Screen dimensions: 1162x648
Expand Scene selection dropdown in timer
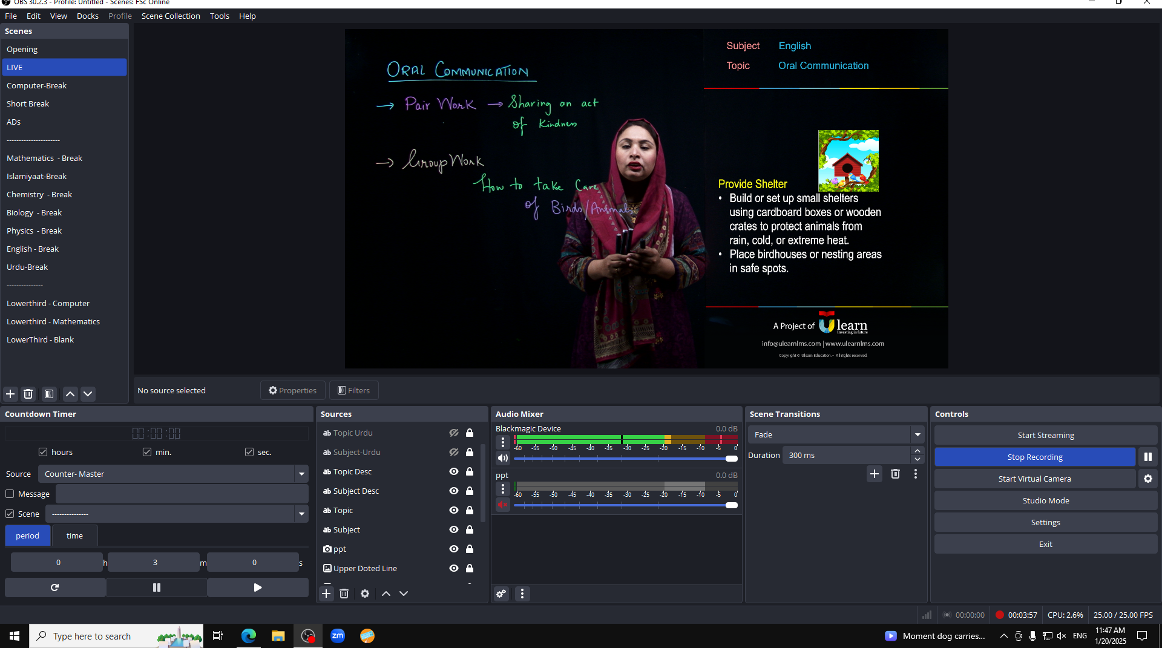tap(301, 514)
